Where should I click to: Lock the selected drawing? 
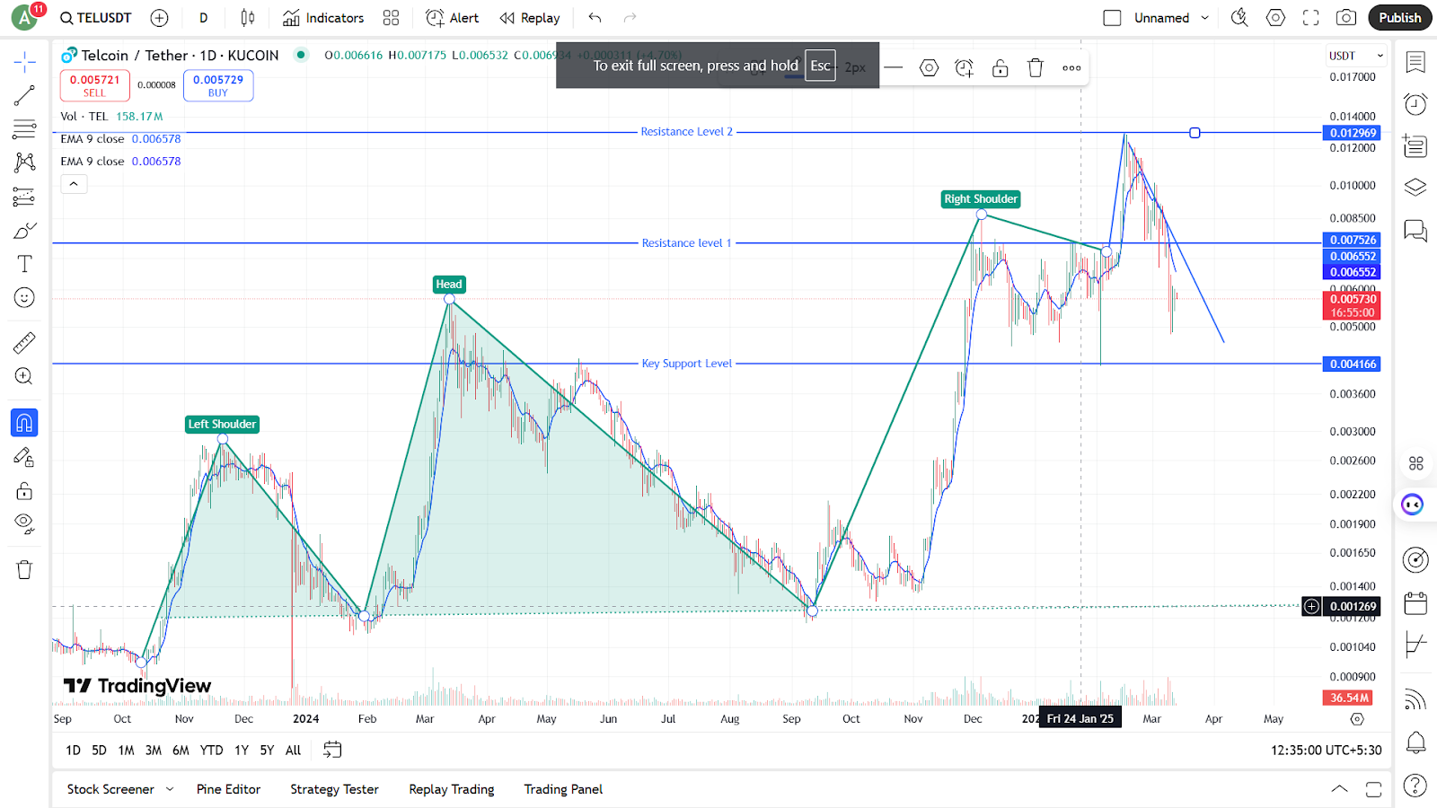coord(1000,67)
